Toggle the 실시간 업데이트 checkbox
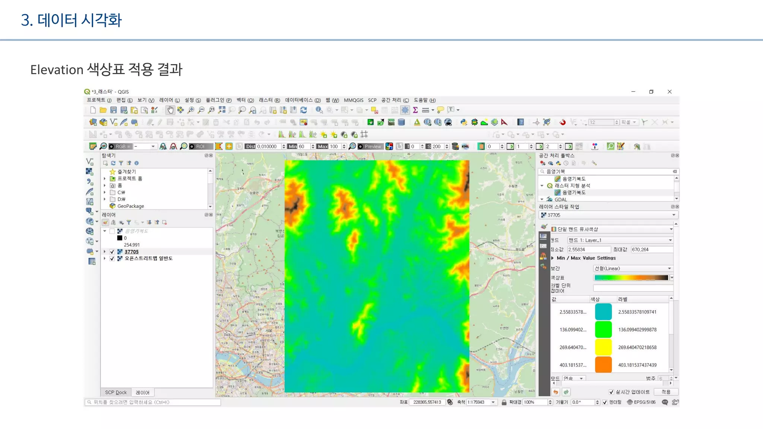Image resolution: width=763 pixels, height=429 pixels. (611, 392)
